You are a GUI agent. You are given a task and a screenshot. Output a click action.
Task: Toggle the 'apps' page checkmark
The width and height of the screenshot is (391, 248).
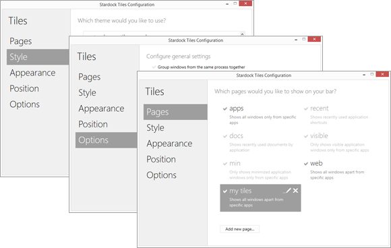(225, 108)
